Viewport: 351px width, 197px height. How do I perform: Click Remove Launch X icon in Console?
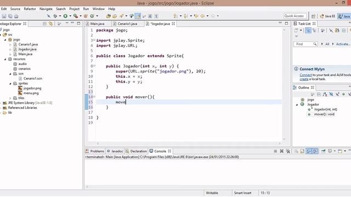[x=281, y=151]
